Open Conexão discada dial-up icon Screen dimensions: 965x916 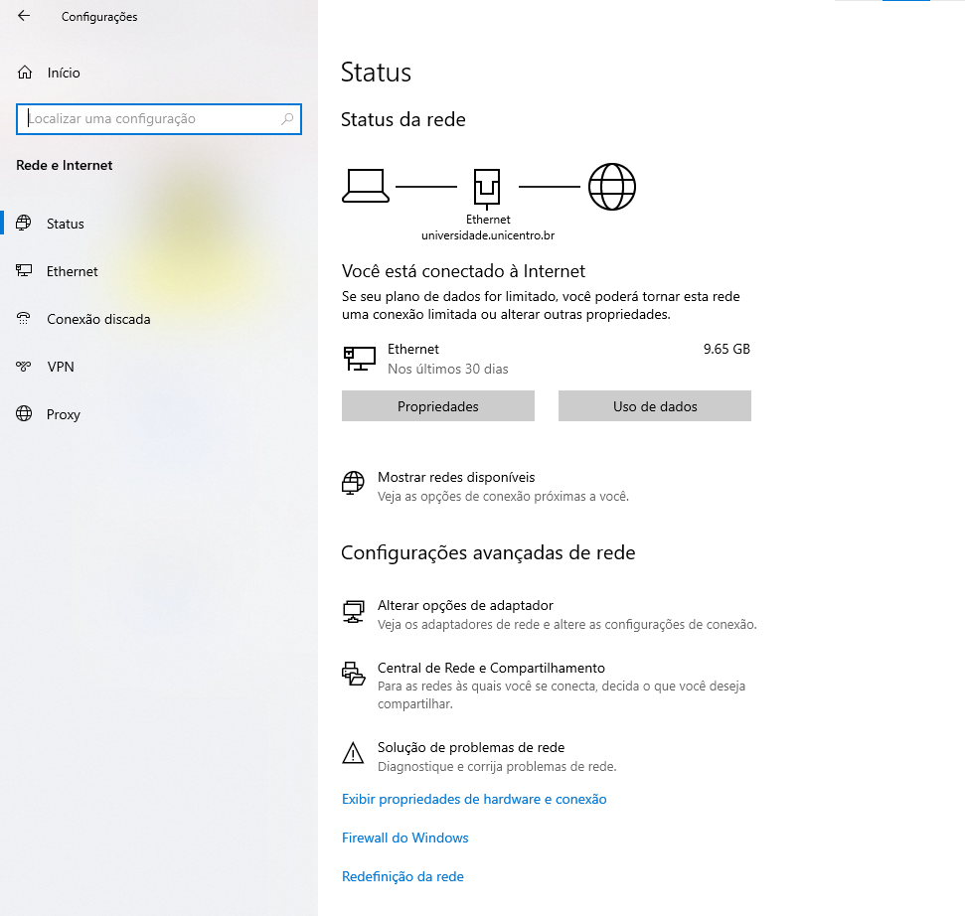point(25,319)
